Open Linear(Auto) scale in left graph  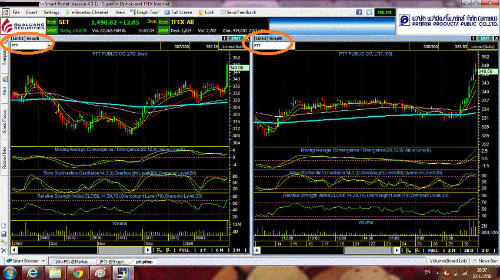[233, 46]
